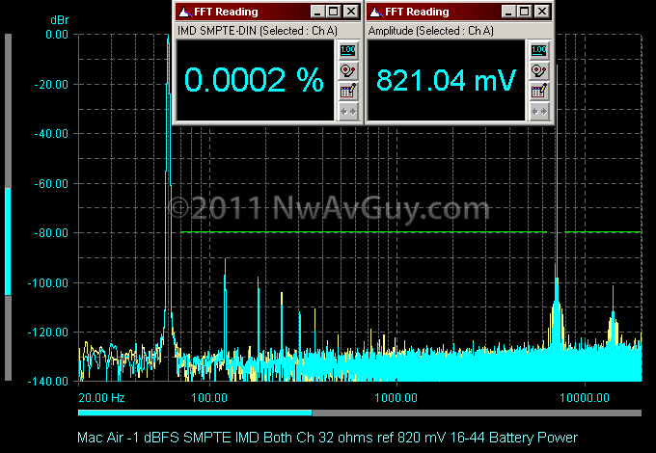Minimize the Amplitude FFT Reading window
The height and width of the screenshot is (453, 656).
(508, 12)
